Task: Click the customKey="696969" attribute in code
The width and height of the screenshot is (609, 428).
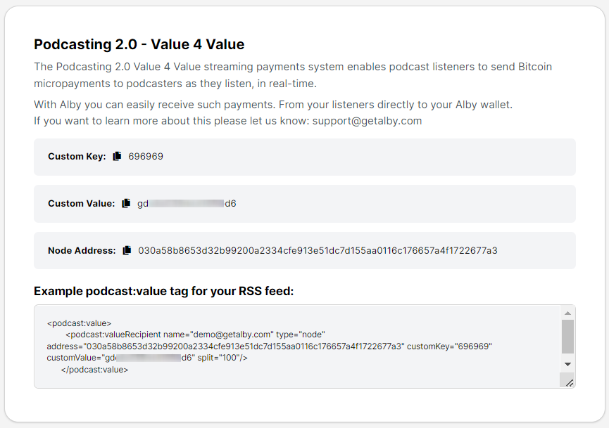Action: [449, 346]
